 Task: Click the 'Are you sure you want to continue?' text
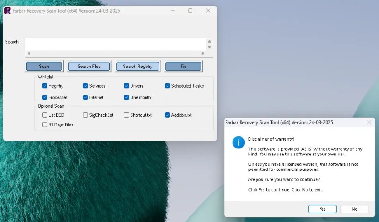click(284, 179)
